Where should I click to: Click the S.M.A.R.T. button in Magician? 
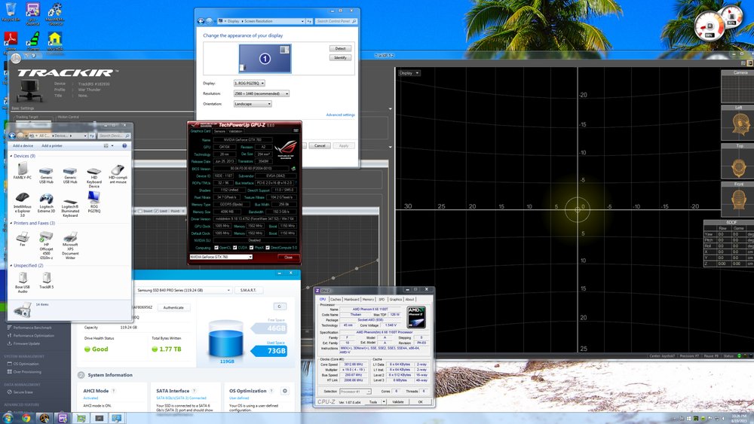(x=248, y=290)
